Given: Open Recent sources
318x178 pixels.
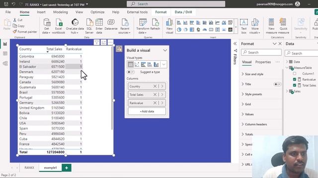Looking at the screenshot, I should (125, 26).
